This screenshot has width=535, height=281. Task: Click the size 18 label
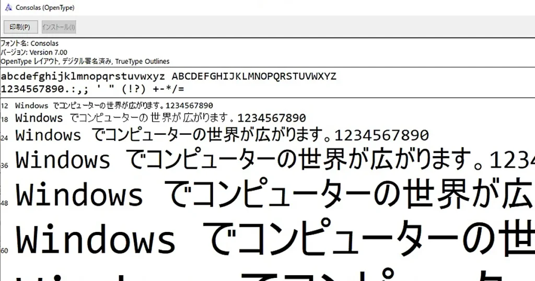click(x=4, y=120)
